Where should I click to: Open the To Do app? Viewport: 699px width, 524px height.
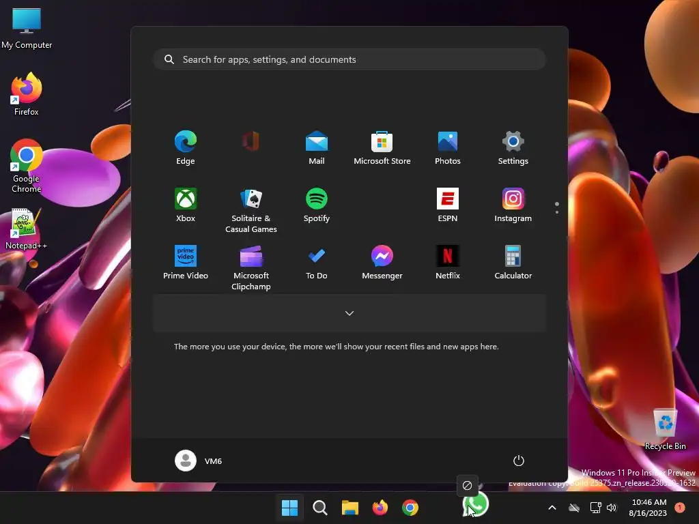tap(317, 263)
